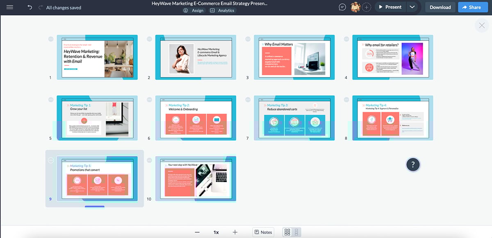492x238 pixels.
Task: Open the help menu
Action: (x=412, y=164)
